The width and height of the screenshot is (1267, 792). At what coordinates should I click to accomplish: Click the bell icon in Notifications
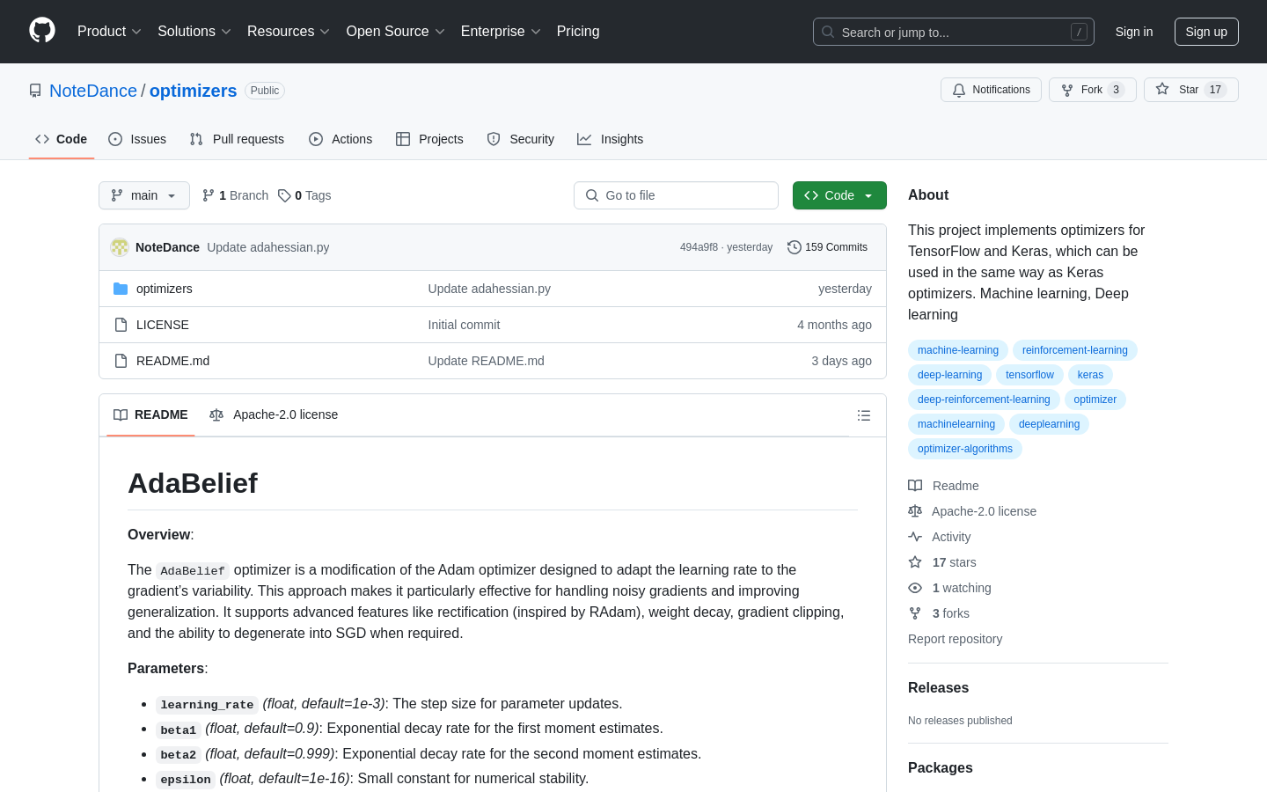click(x=959, y=90)
